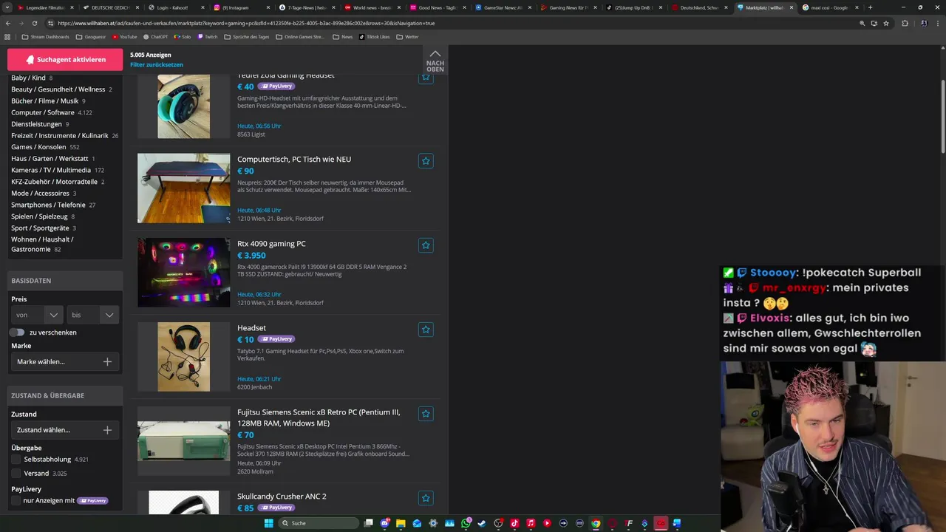This screenshot has width=946, height=532.
Task: Open WhatsApp from the taskbar
Action: click(466, 523)
